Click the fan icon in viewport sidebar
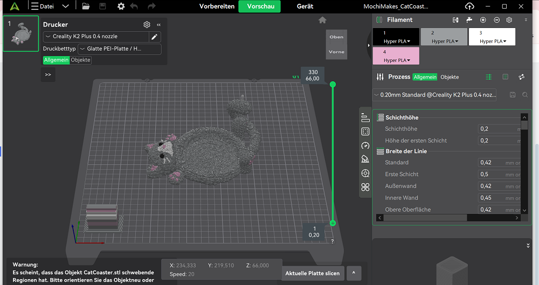 click(365, 187)
